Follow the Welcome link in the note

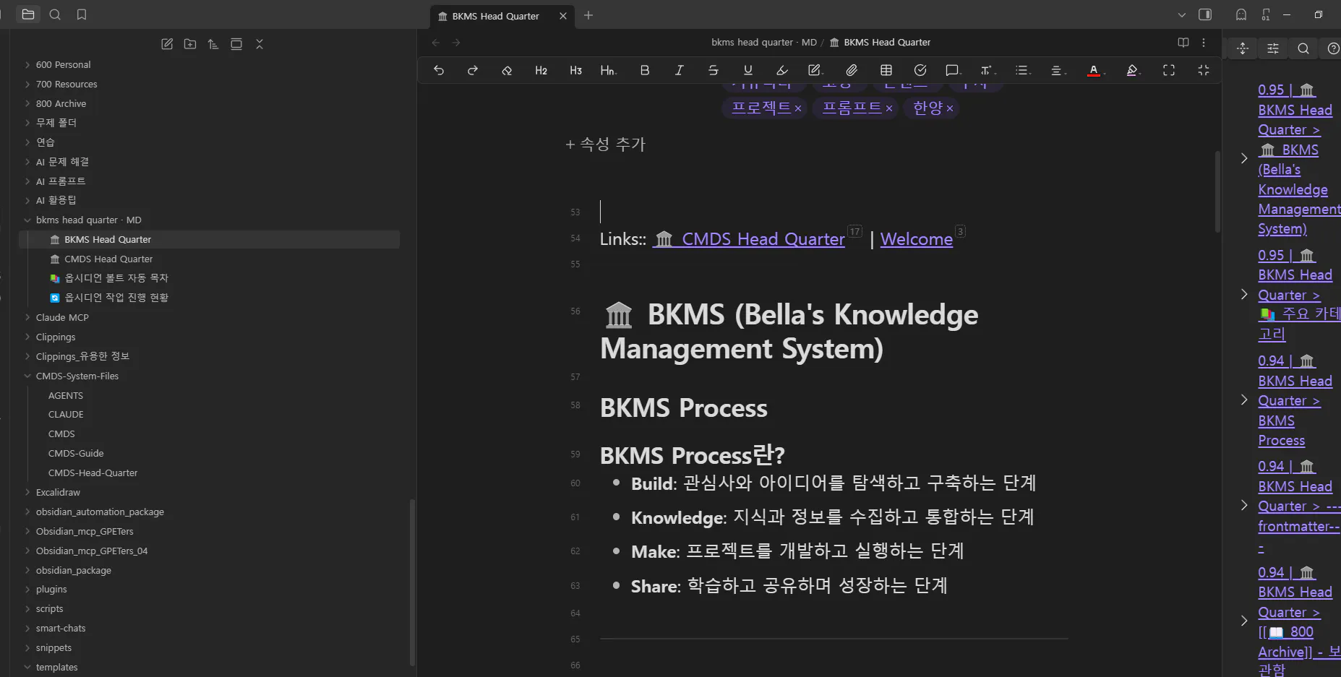tap(916, 239)
